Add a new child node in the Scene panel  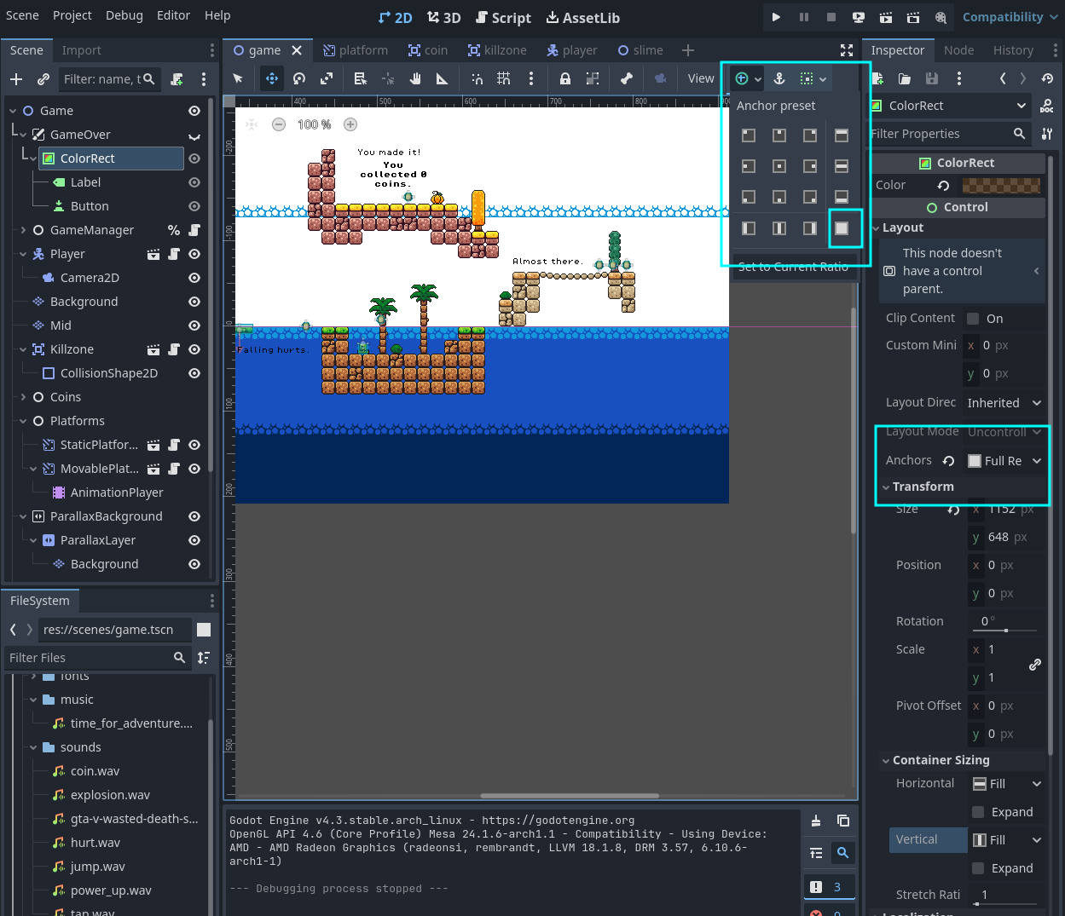pos(16,79)
